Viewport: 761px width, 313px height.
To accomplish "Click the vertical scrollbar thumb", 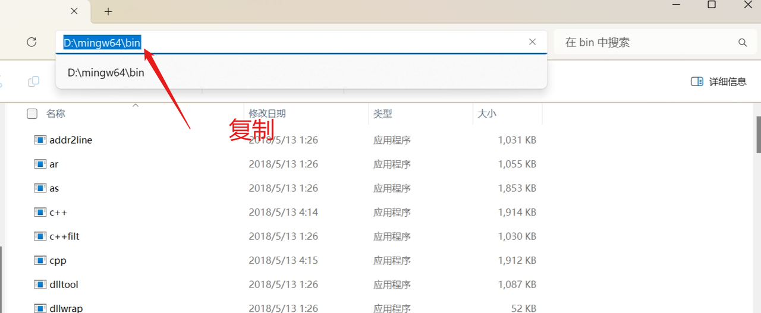I will pos(758,134).
